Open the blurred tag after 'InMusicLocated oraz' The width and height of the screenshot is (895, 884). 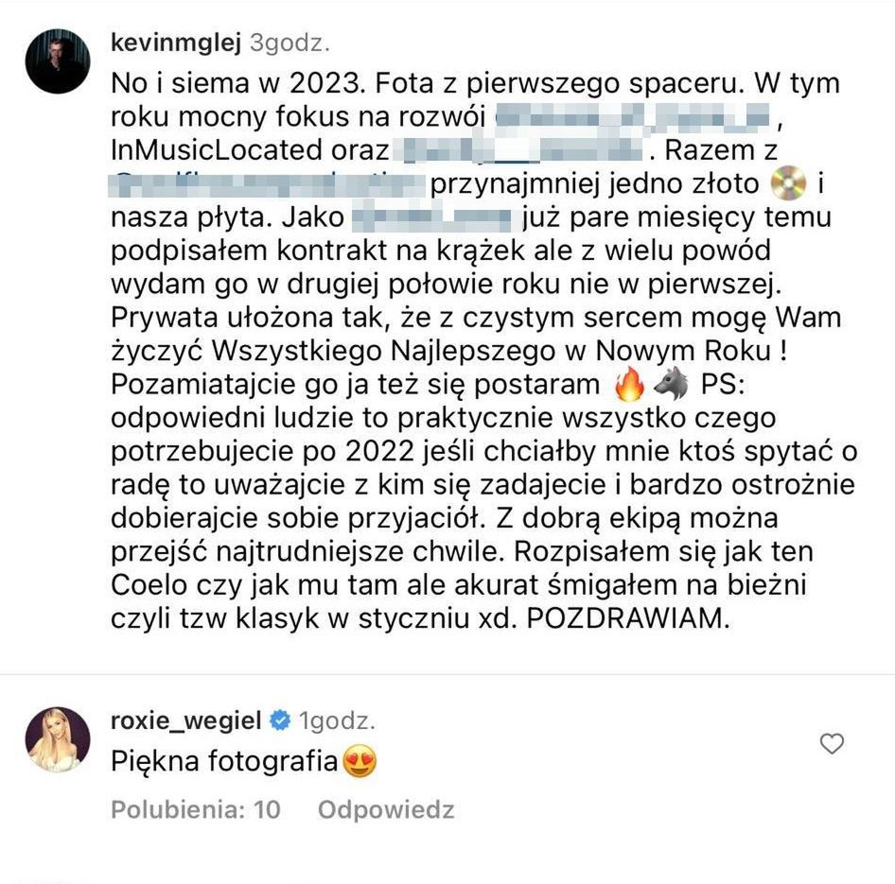click(x=521, y=150)
